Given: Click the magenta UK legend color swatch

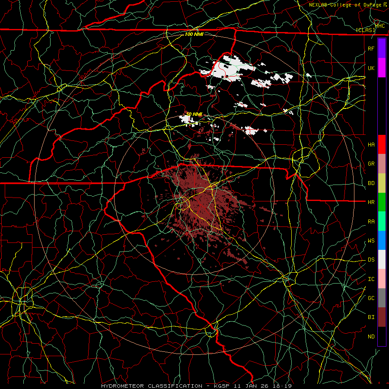Looking at the screenshot, I should click(x=382, y=68).
